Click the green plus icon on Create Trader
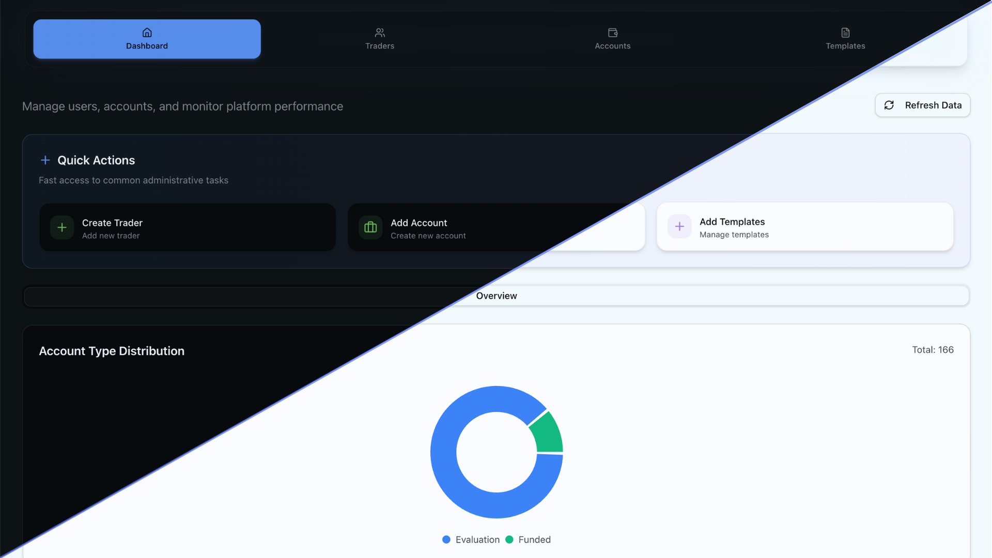Screen dimensions: 992x558 pyautogui.click(x=61, y=227)
